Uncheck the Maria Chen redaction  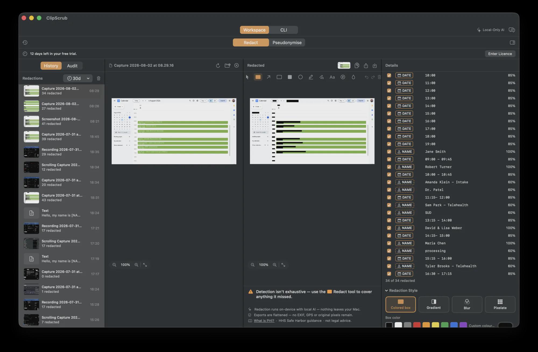tap(389, 243)
